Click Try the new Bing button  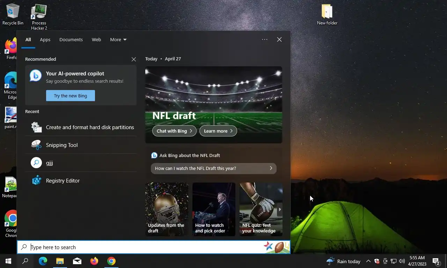(x=71, y=96)
